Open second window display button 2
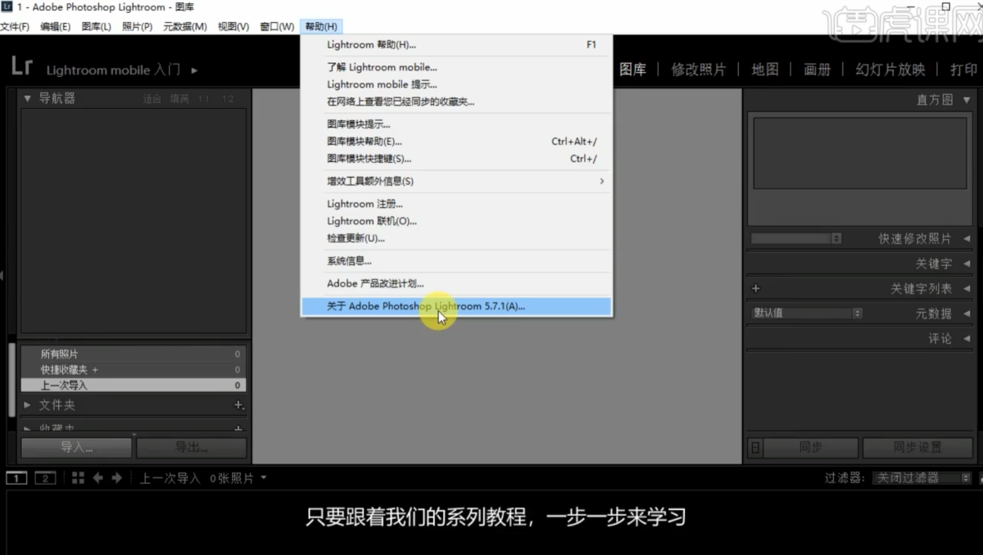The height and width of the screenshot is (555, 983). (x=45, y=478)
